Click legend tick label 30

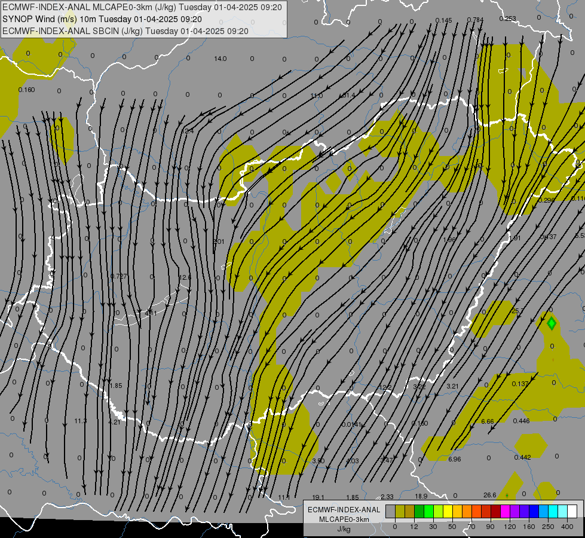[x=433, y=527]
